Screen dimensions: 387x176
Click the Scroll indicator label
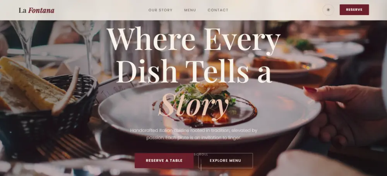coord(200,154)
